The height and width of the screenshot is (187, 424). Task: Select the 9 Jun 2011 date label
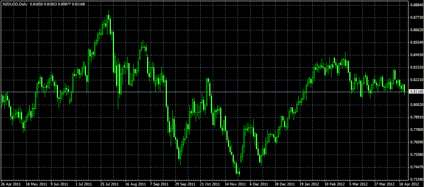pyautogui.click(x=60, y=184)
